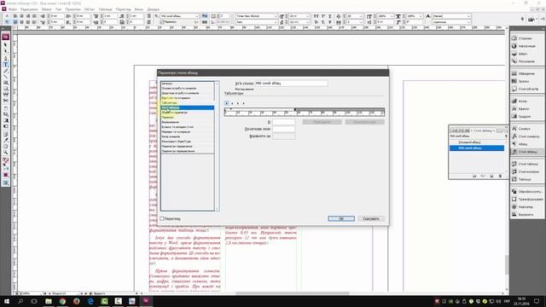Select the Eyedropper tool
546x307 pixels.
point(6,140)
